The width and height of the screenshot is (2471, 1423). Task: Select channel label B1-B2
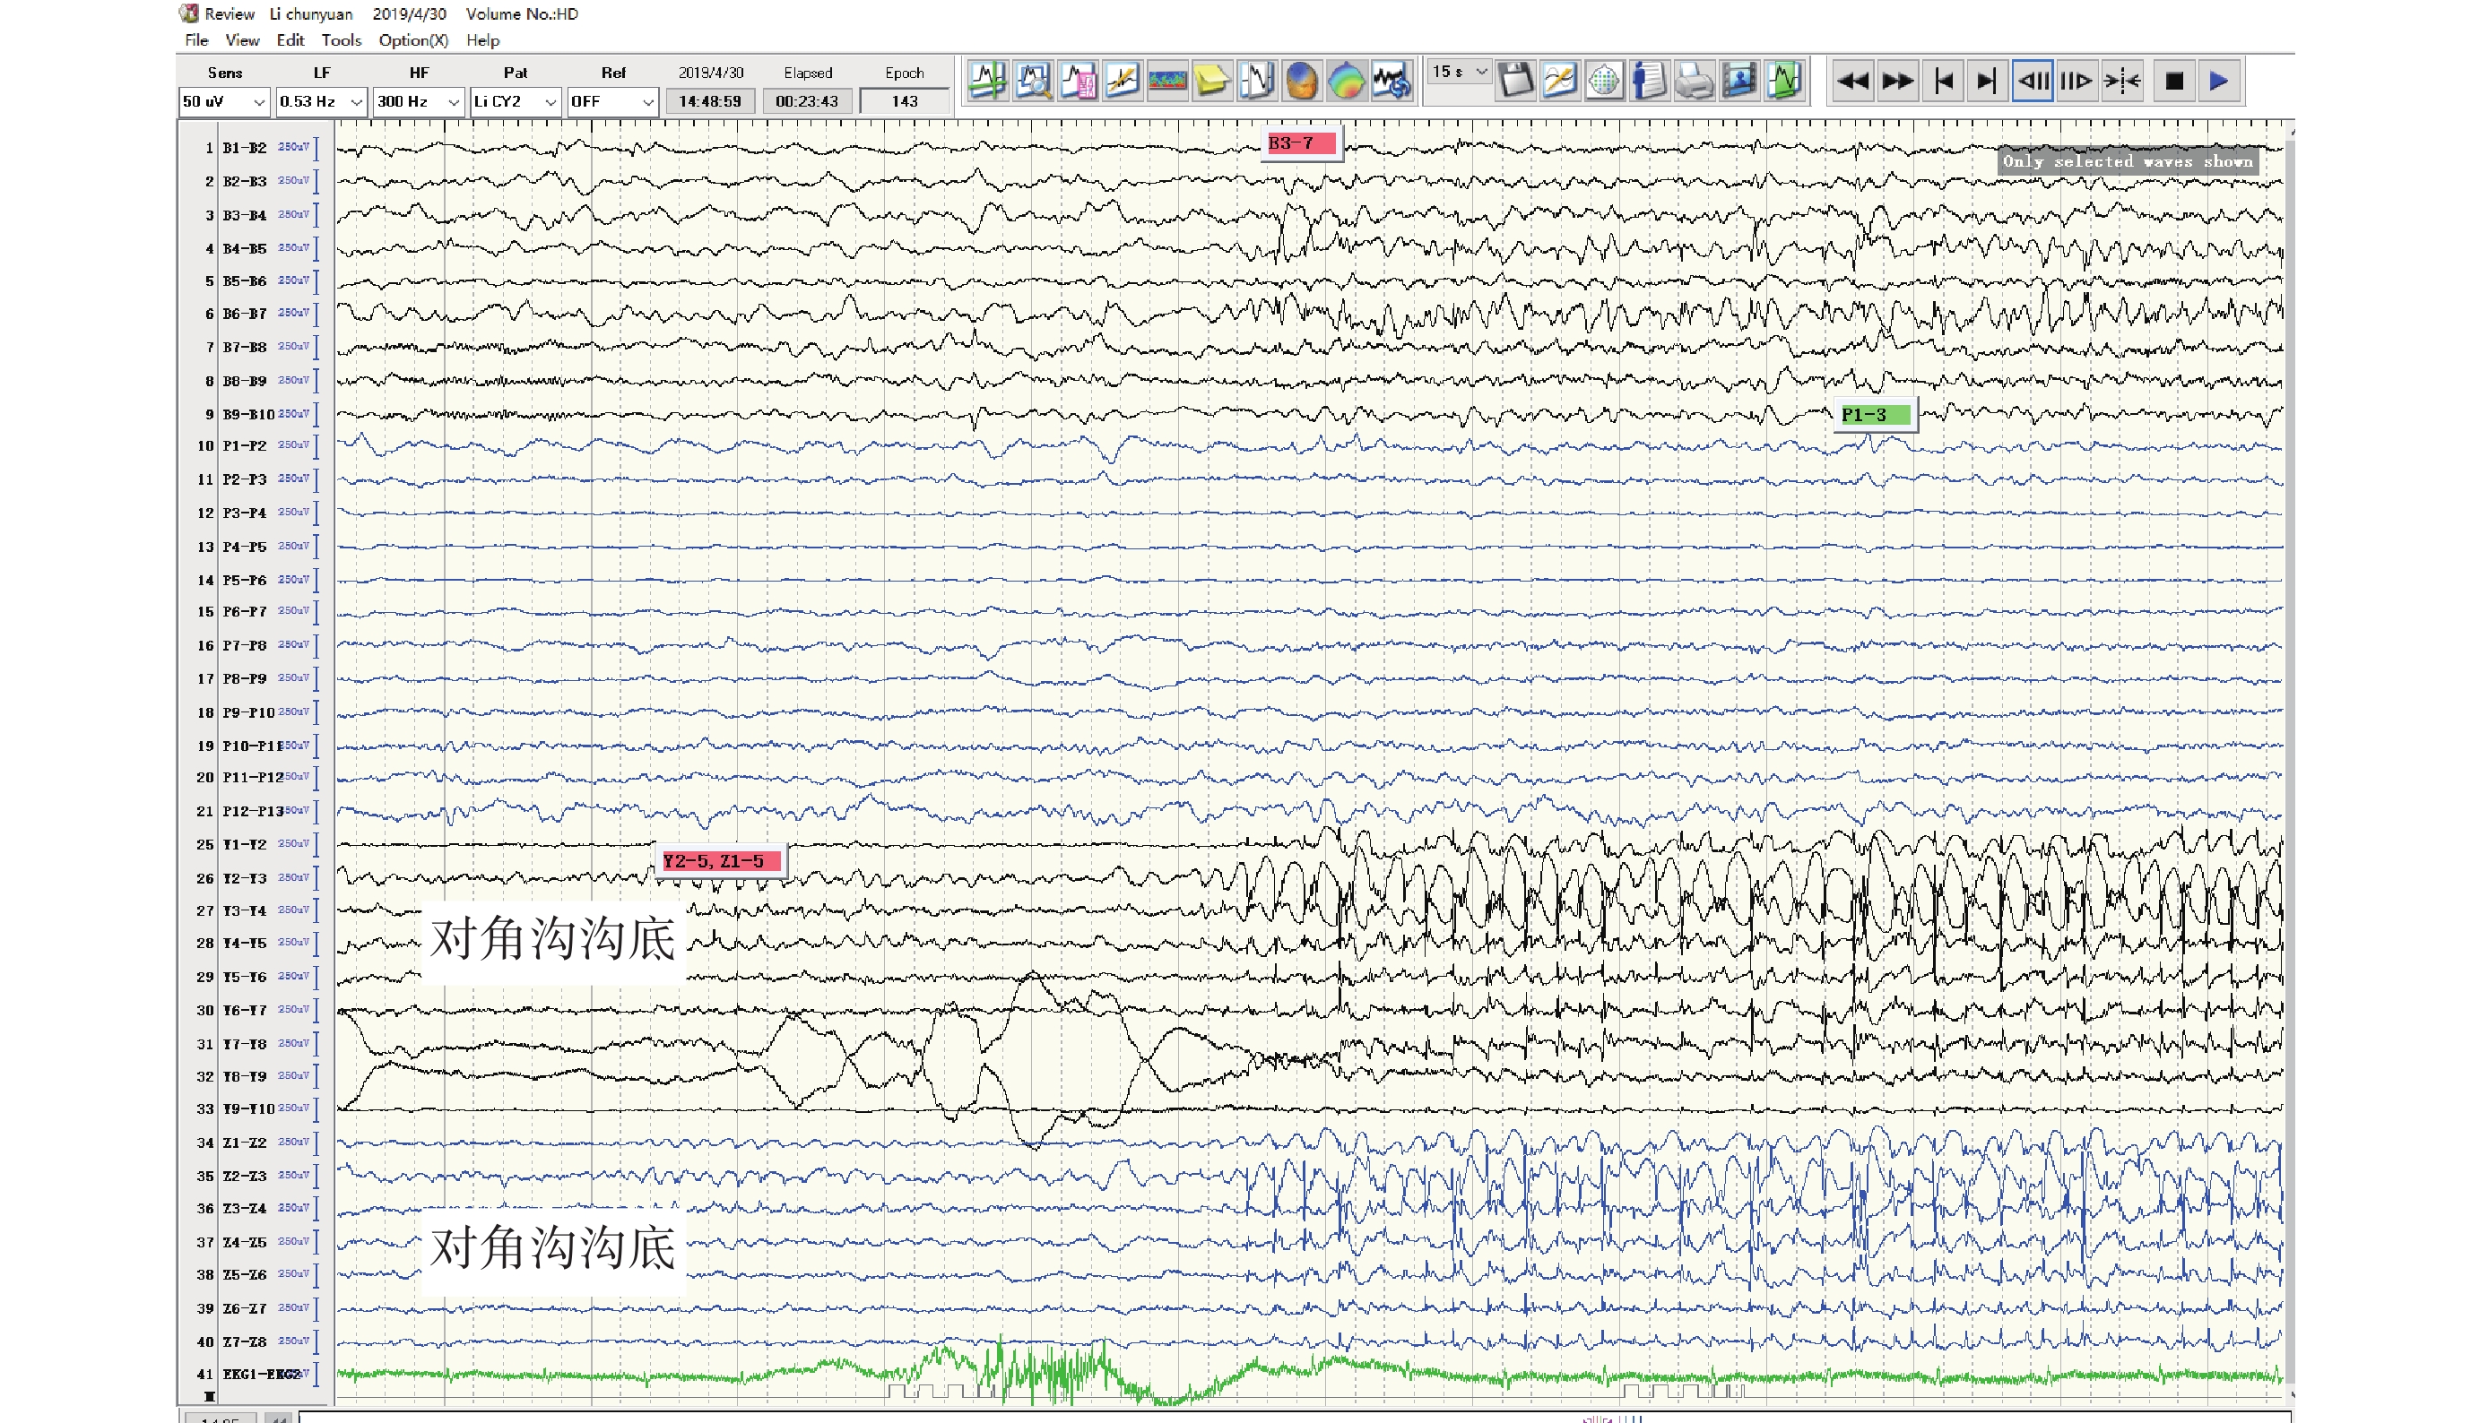(244, 149)
